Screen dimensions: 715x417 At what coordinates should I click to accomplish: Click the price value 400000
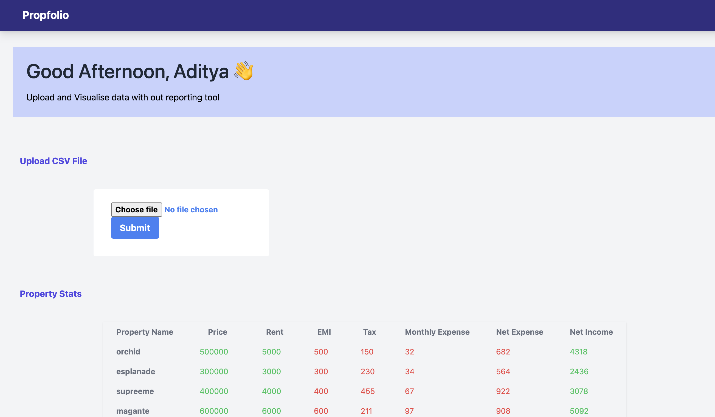214,392
